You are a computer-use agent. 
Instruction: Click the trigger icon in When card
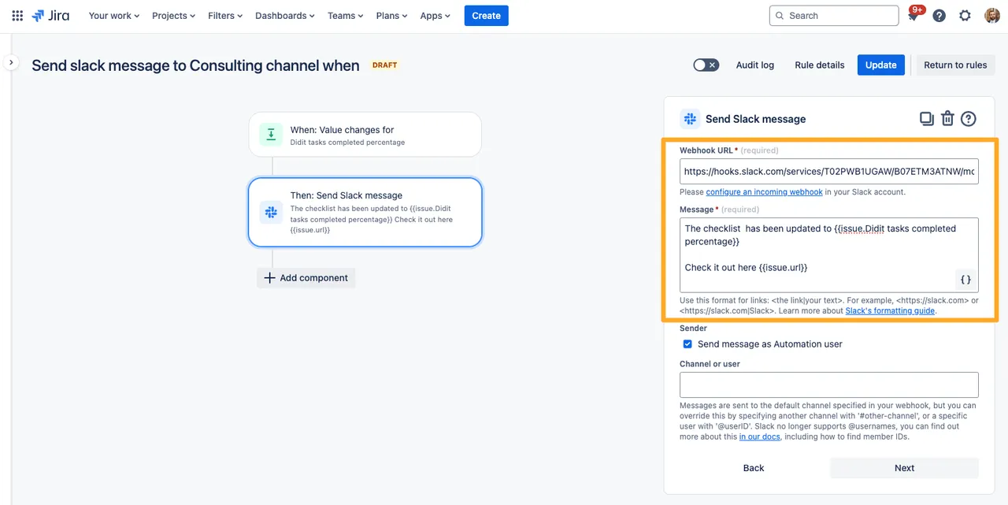[271, 135]
